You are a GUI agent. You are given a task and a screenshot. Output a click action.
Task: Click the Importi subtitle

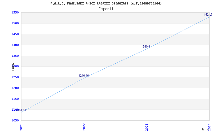(106, 9)
